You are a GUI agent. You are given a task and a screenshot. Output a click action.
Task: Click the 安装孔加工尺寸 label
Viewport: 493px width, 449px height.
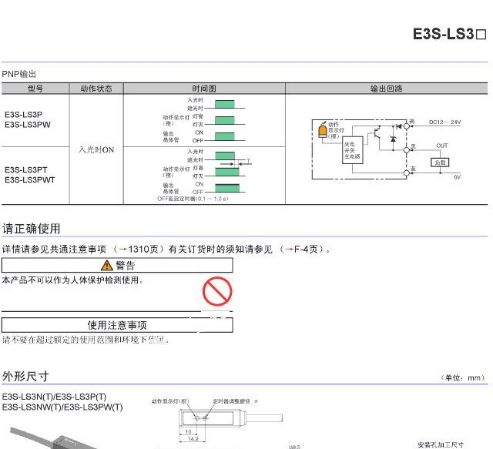(x=441, y=444)
